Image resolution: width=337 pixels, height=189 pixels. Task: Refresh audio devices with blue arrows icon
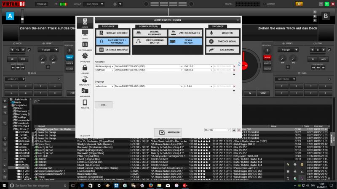(x=239, y=64)
